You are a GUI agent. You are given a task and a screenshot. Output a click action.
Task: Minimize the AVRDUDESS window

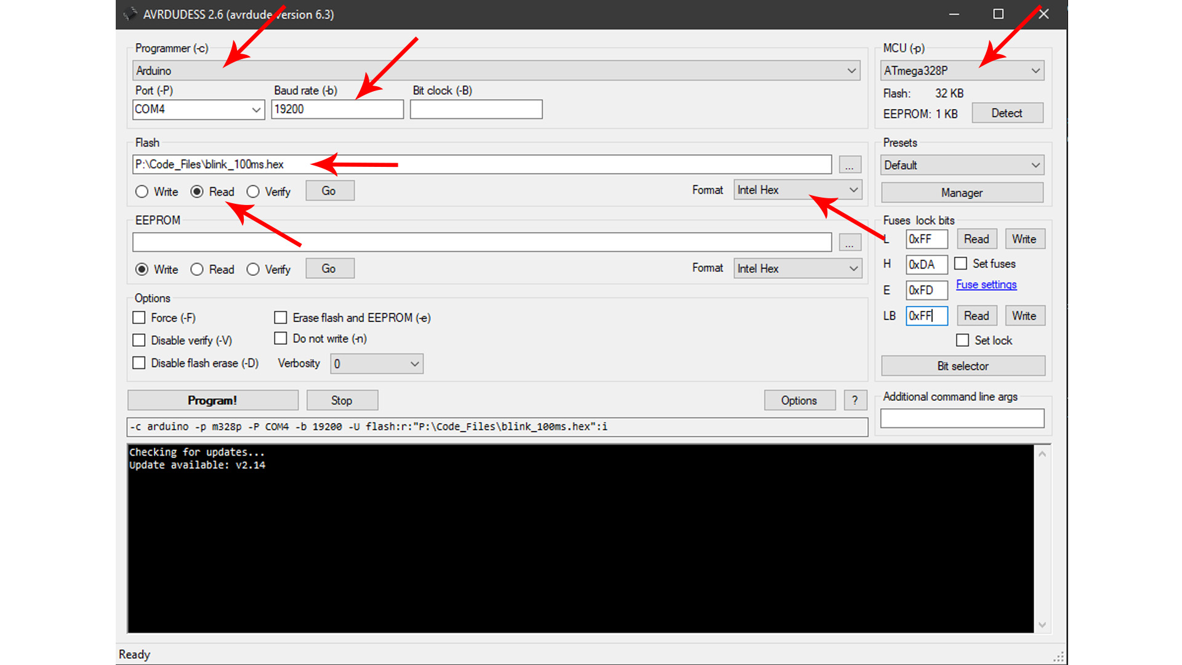[x=954, y=14]
